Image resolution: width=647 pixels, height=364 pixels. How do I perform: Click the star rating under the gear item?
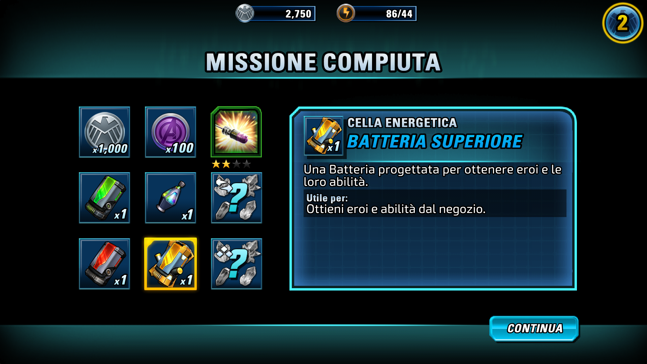(231, 164)
